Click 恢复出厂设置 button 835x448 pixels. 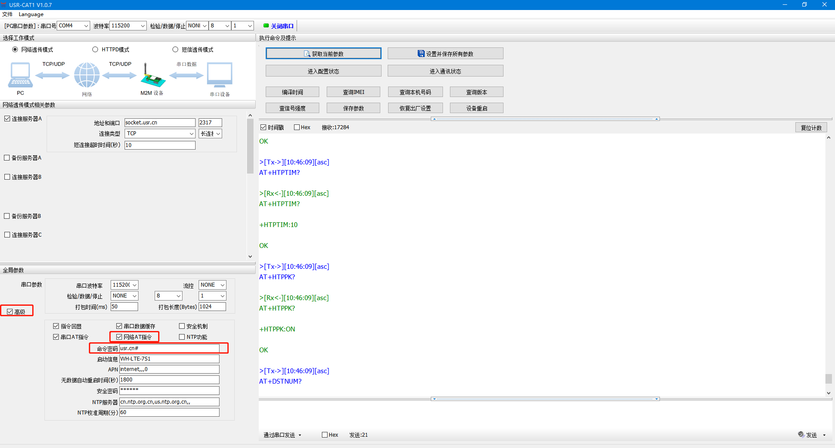point(415,108)
